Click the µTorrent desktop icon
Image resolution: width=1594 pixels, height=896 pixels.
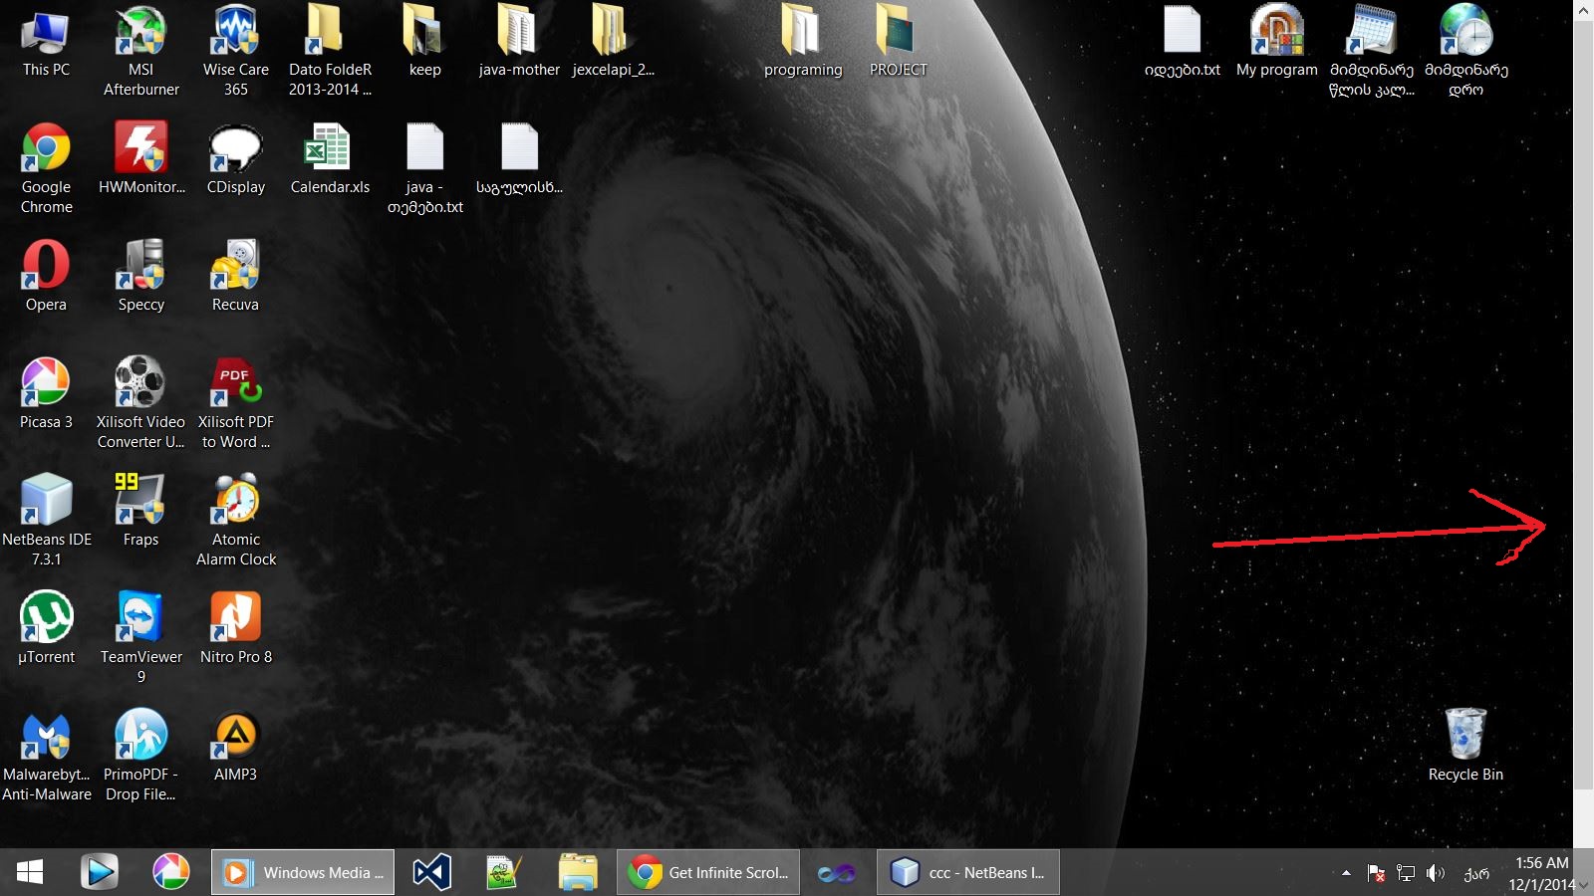pyautogui.click(x=46, y=618)
